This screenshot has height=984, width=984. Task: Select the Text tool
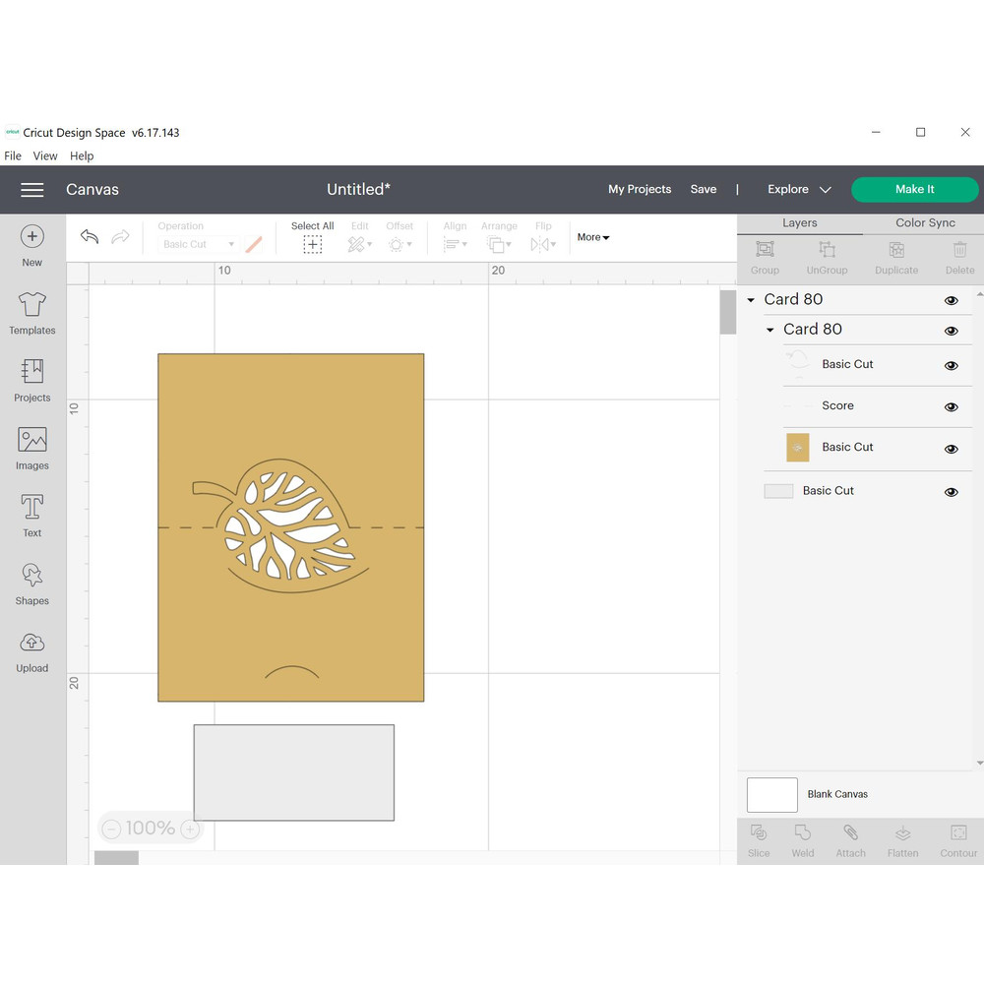tap(32, 516)
